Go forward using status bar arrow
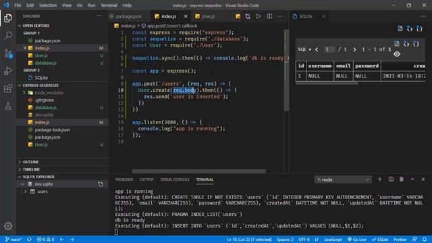 [x=72, y=240]
